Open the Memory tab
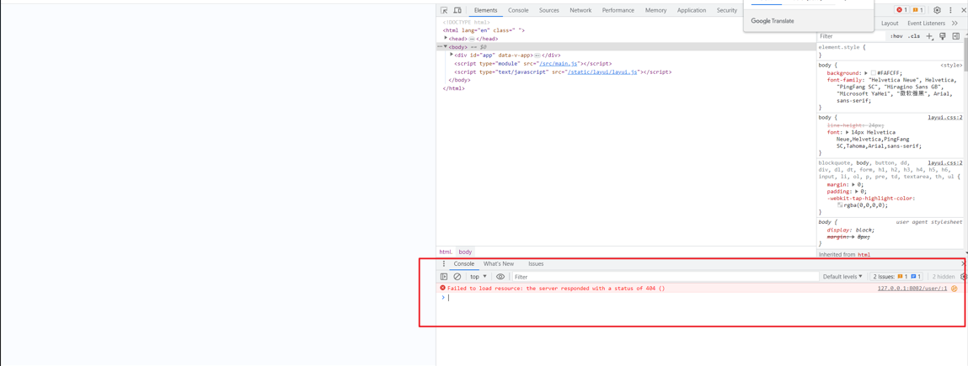This screenshot has width=968, height=366. coord(655,10)
